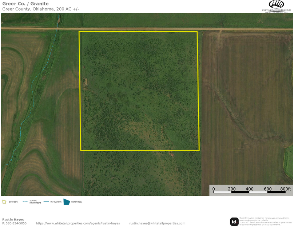The width and height of the screenshot is (294, 227).
Task: Click the Rustin Hayes agent name
Action: pos(13,220)
